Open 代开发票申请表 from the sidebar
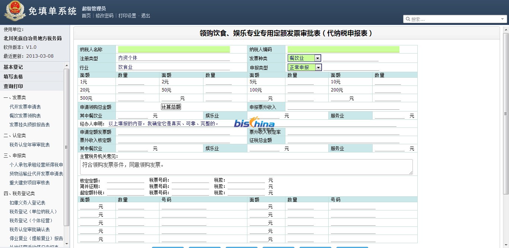The width and height of the screenshot is (509, 248). click(25, 107)
